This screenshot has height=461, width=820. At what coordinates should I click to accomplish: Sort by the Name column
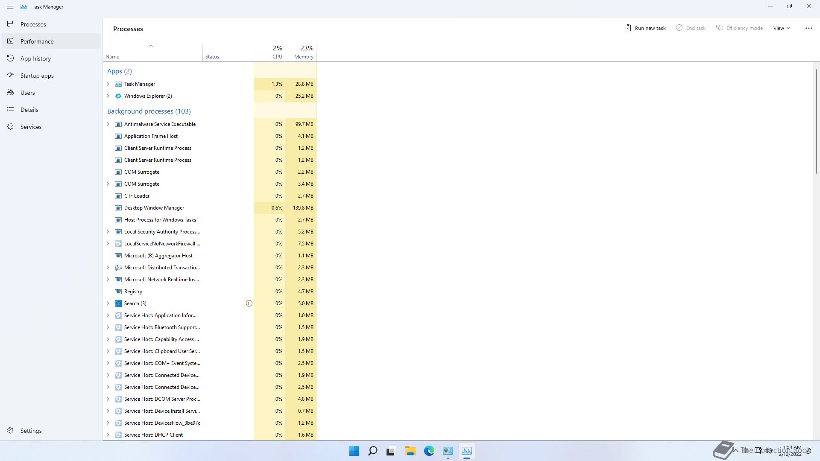[152, 53]
